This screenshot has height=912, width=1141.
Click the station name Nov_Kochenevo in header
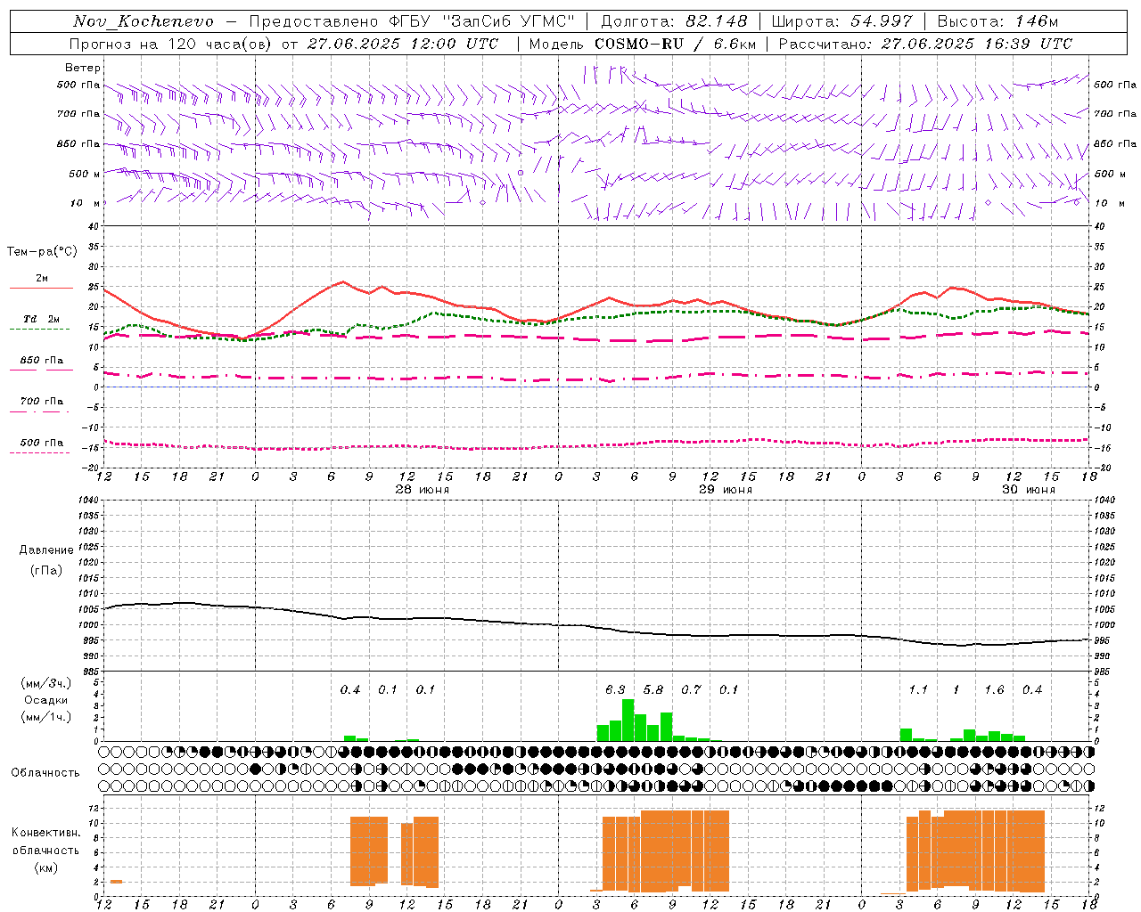(x=144, y=21)
